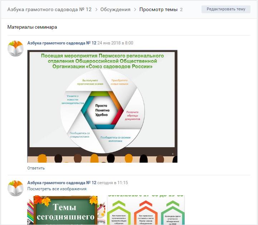The image size is (258, 225).
Task: Open author name of 24 янв 2018 post
Action: pyautogui.click(x=62, y=43)
